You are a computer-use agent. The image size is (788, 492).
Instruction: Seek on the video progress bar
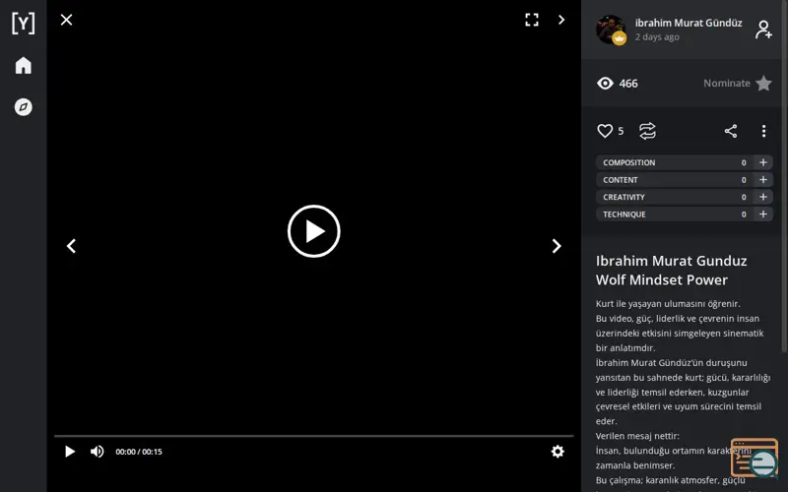coord(313,436)
